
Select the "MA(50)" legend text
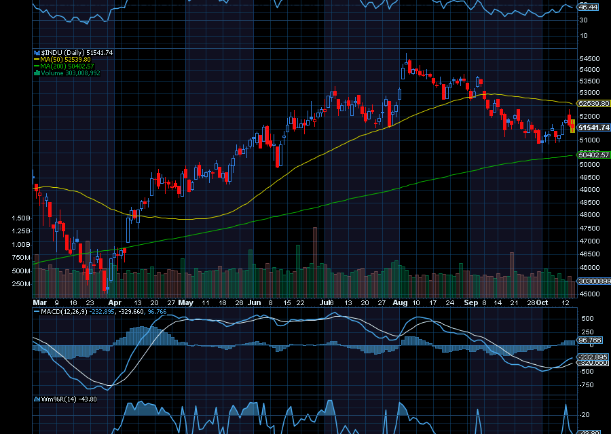point(52,60)
